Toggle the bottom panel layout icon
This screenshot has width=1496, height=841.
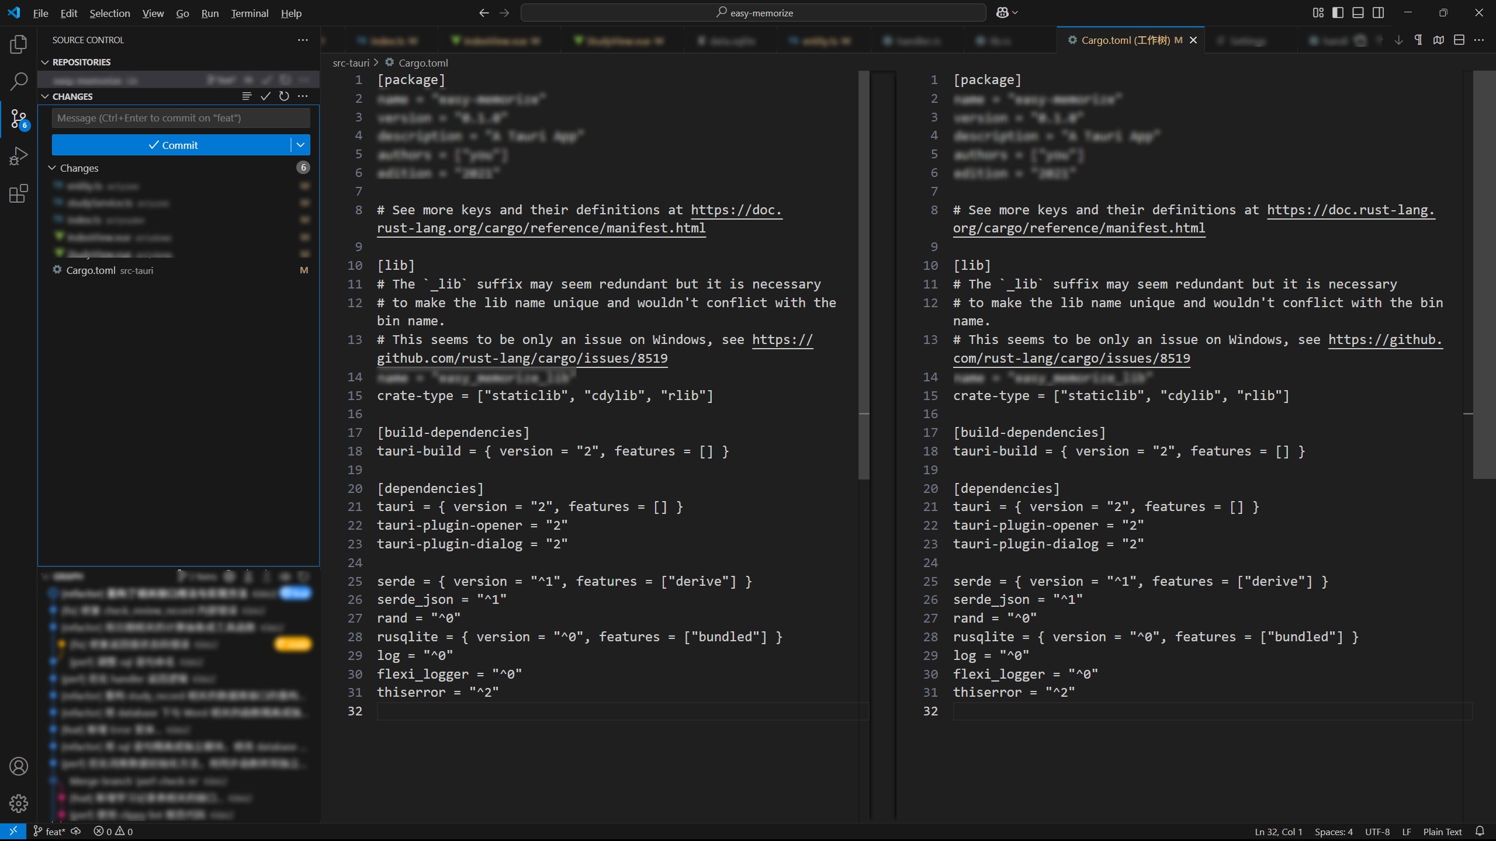(1358, 13)
